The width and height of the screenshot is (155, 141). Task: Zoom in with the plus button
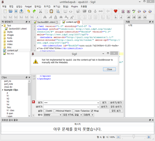pos(149,137)
